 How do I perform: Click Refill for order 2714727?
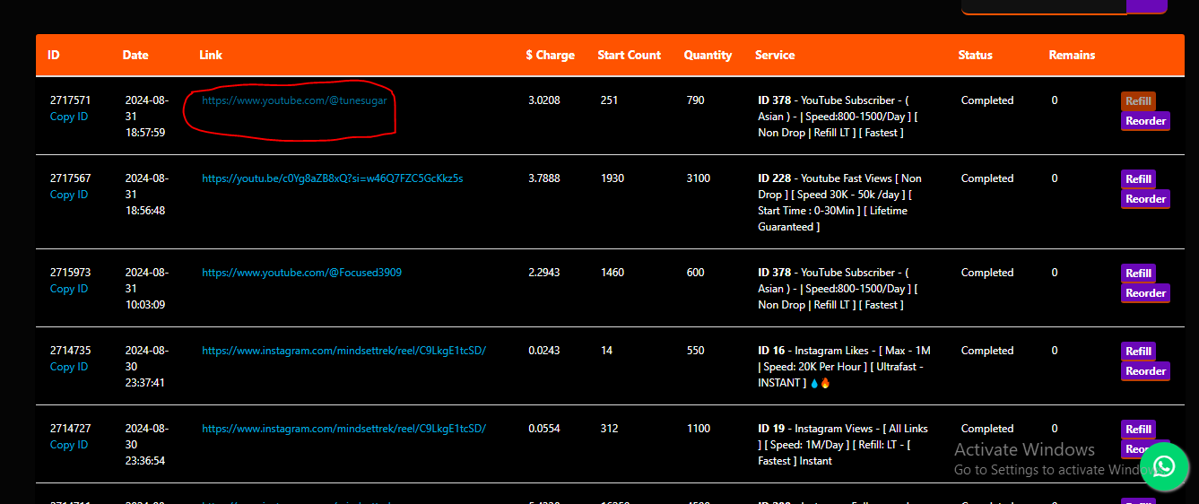(1138, 430)
